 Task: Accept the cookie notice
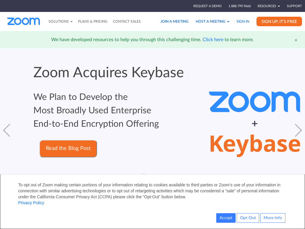[226, 218]
